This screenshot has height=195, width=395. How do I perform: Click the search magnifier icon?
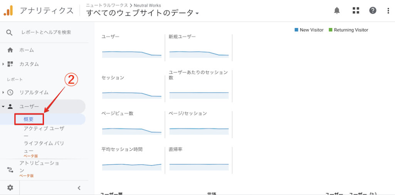(x=10, y=32)
